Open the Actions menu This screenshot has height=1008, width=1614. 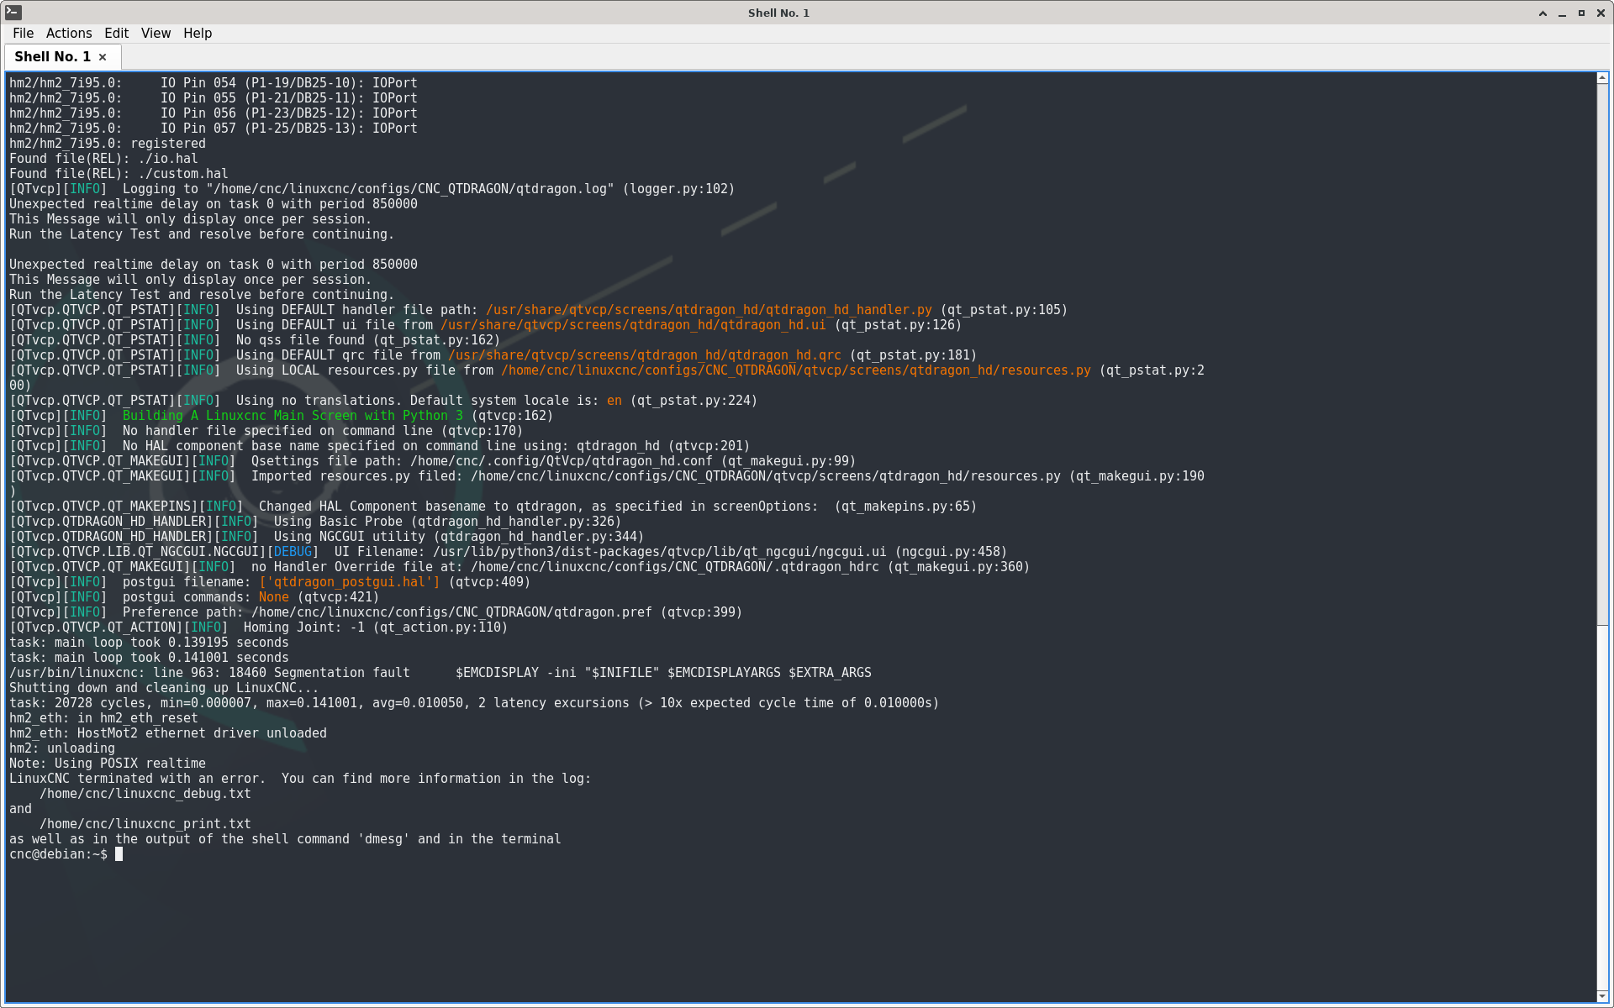point(69,33)
